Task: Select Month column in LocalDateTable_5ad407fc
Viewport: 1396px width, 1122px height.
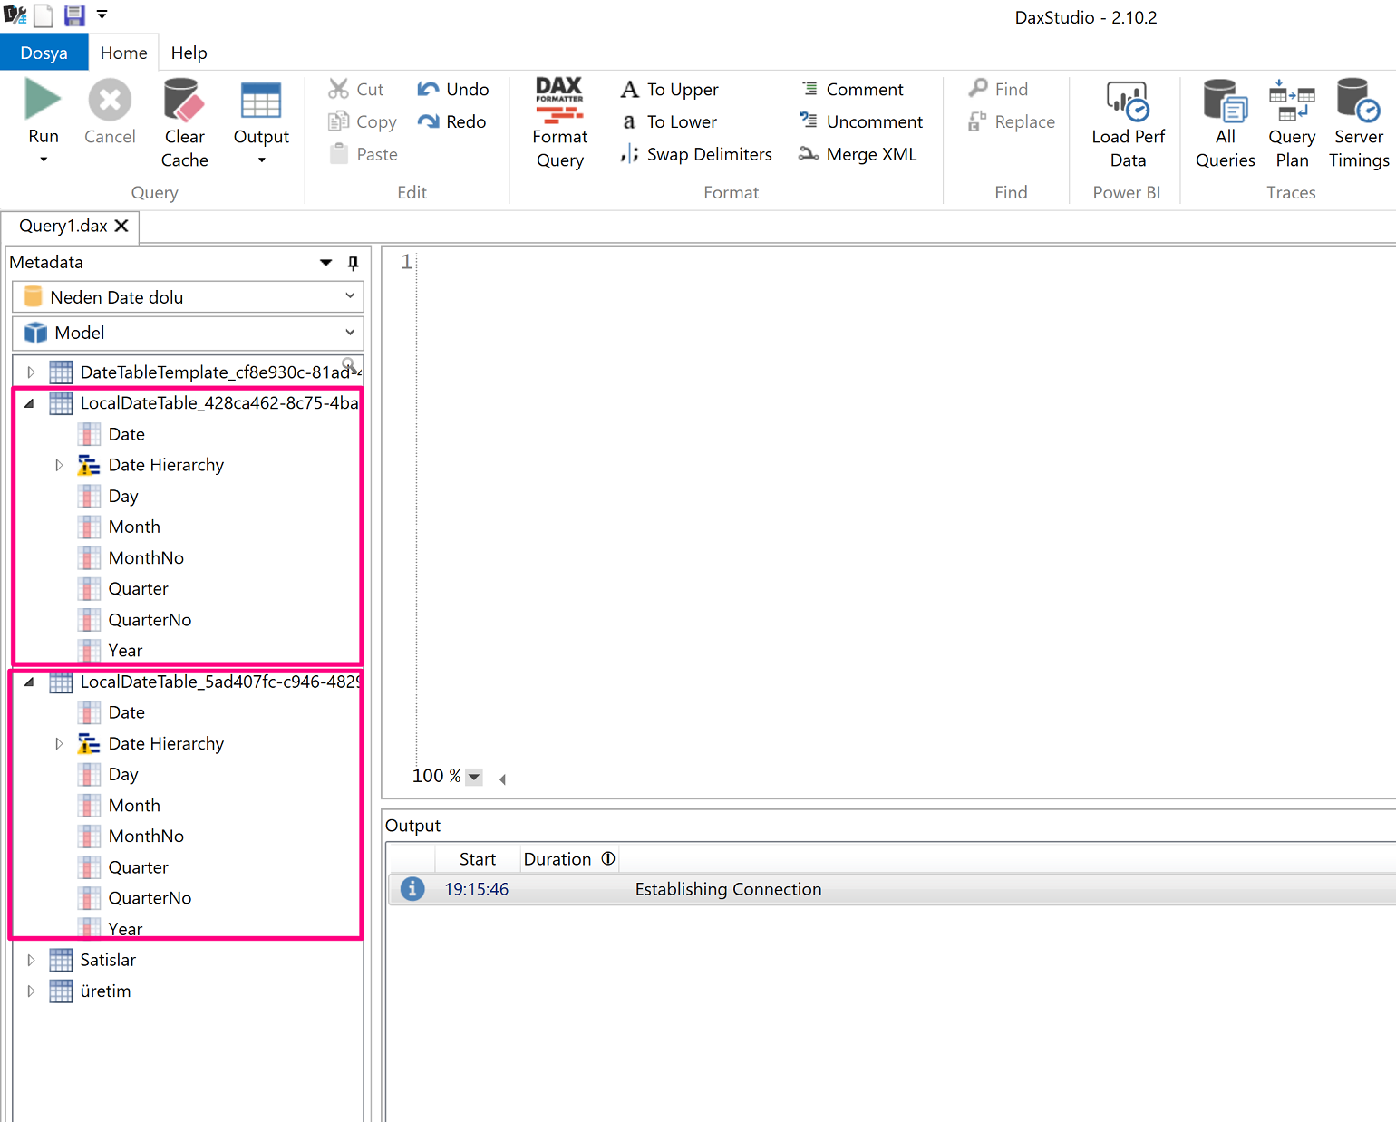Action: pos(133,805)
